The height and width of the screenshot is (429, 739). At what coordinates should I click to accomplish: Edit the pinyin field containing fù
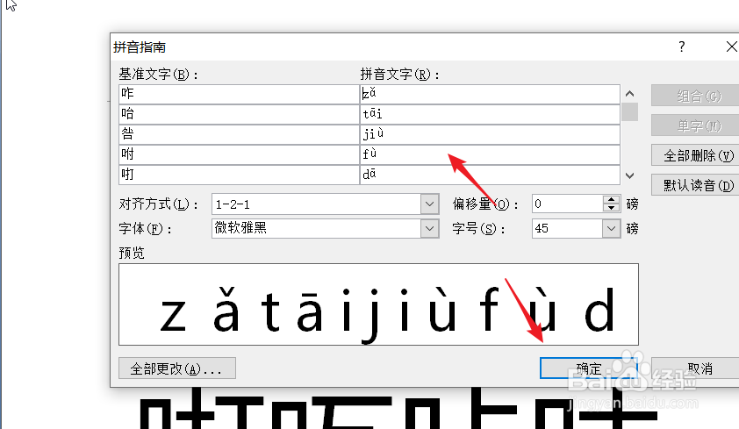click(x=490, y=154)
